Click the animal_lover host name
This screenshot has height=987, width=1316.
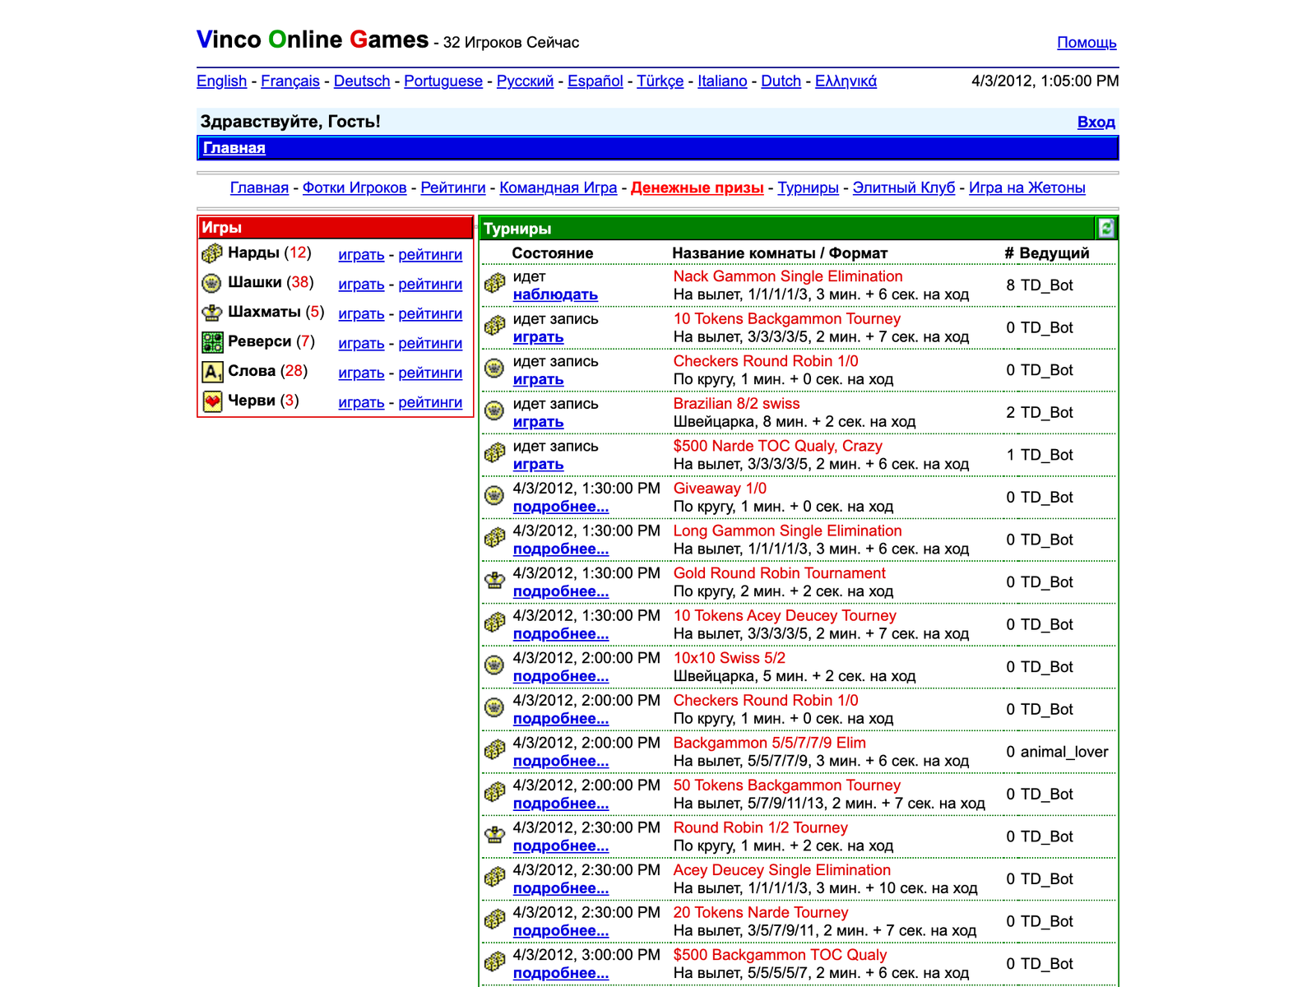coord(1064,752)
